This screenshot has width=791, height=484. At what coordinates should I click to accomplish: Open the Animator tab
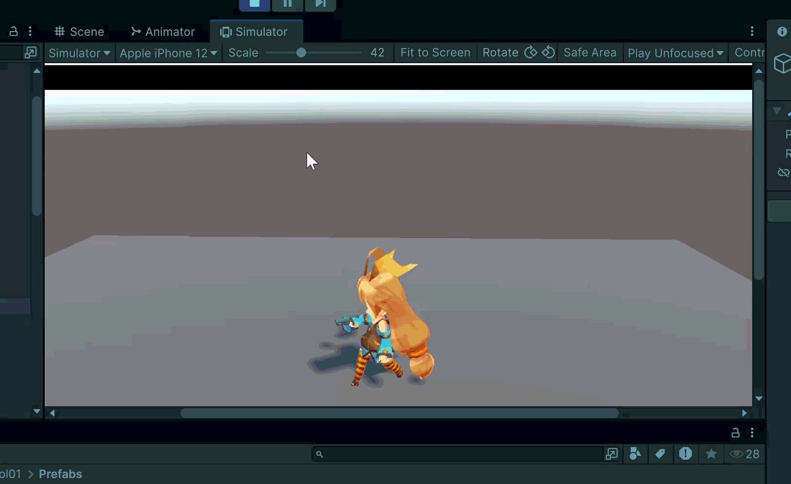[163, 32]
